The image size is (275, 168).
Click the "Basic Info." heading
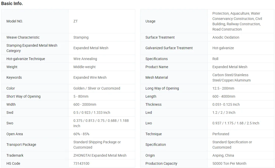pos(12,4)
